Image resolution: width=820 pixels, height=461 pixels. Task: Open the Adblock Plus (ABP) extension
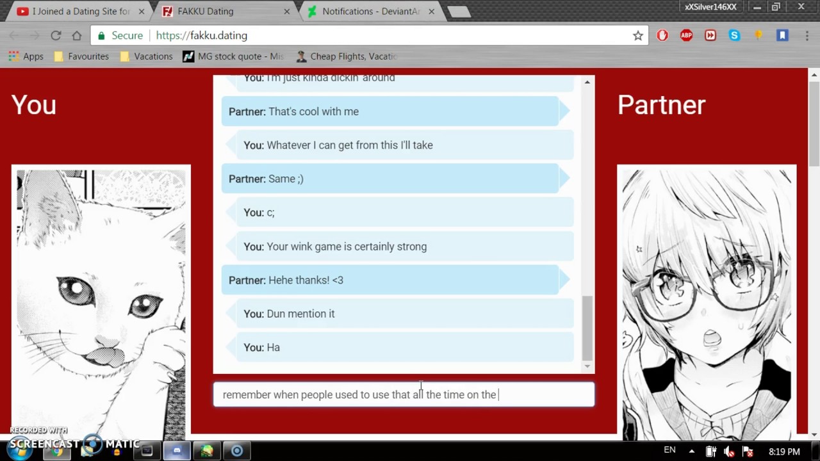pos(686,36)
